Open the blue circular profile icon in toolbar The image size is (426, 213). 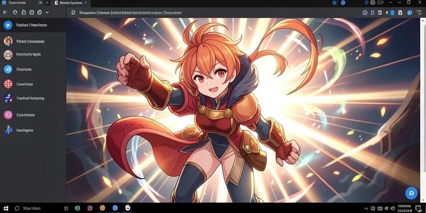pos(409,12)
